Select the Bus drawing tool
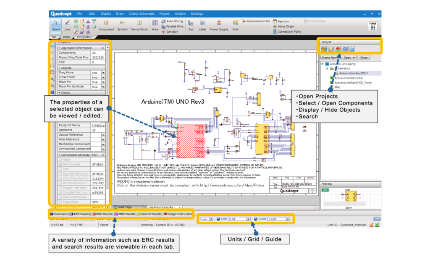 click(x=191, y=24)
